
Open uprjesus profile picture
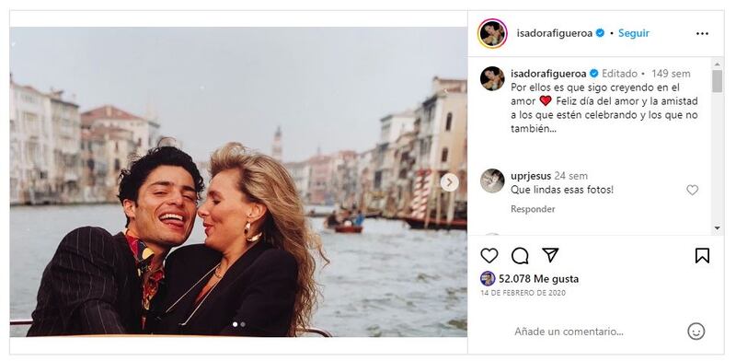click(492, 180)
